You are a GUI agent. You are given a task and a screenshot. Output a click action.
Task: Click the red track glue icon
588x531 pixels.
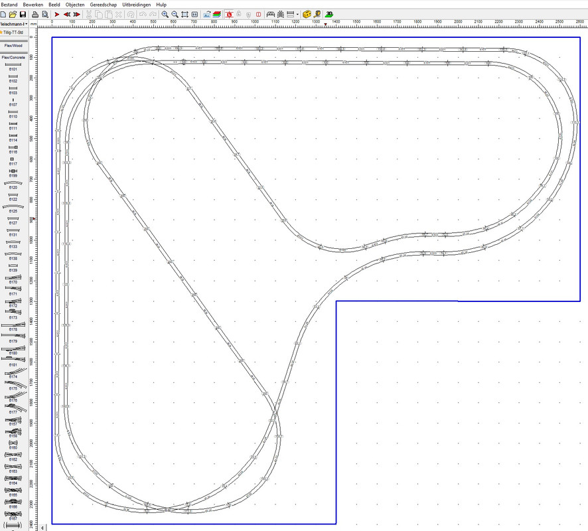(x=229, y=14)
